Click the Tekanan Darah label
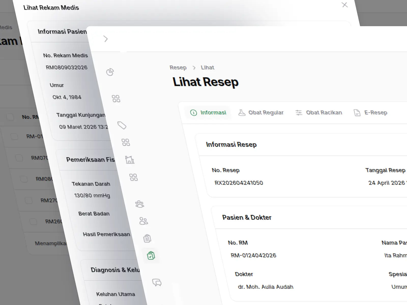 click(91, 184)
